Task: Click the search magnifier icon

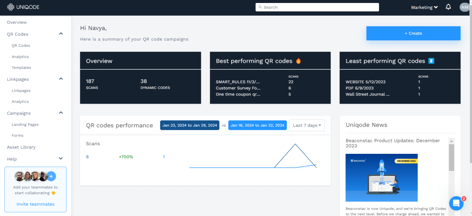Action: click(x=260, y=7)
